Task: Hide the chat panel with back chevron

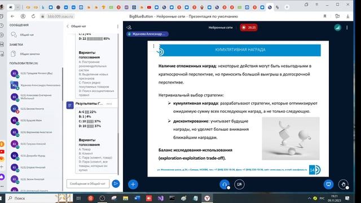Action: [x=68, y=27]
